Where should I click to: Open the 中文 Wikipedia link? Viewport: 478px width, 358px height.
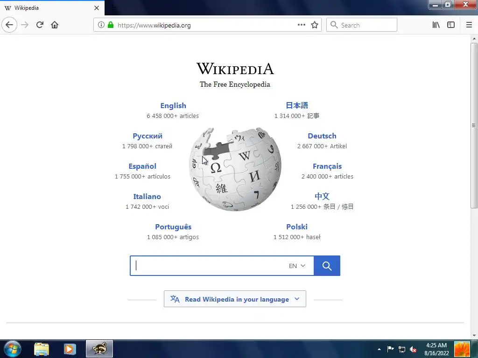point(322,196)
